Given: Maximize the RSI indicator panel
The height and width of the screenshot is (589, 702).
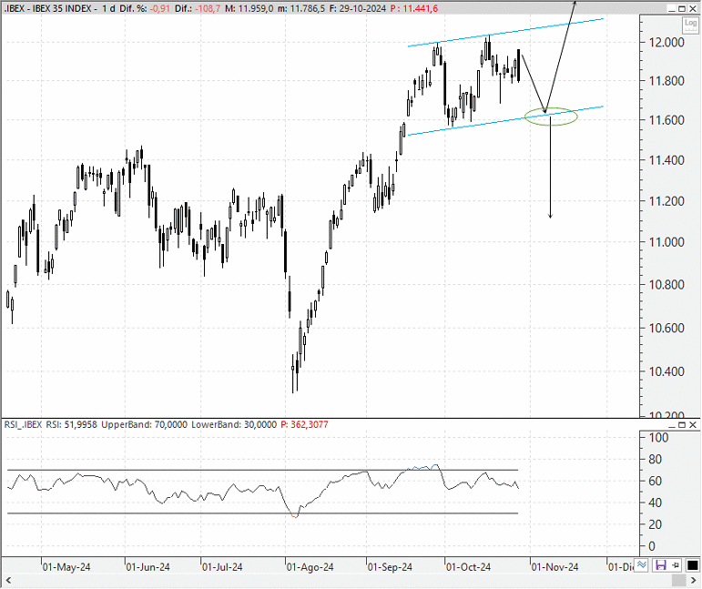Looking at the screenshot, I should pyautogui.click(x=682, y=424).
